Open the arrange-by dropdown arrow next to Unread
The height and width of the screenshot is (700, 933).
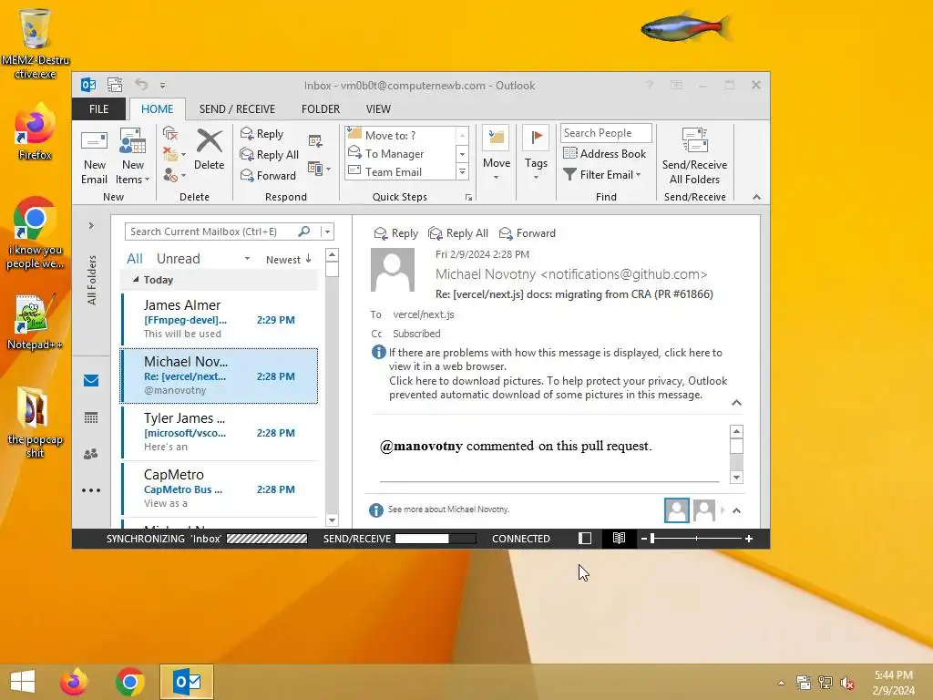tap(247, 259)
